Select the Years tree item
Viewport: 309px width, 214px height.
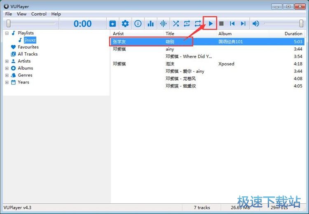[x=23, y=82]
